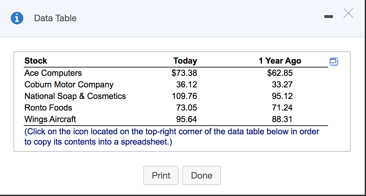Select the Wings Aircraft stock name
Image resolution: width=366 pixels, height=196 pixels.
[x=50, y=119]
